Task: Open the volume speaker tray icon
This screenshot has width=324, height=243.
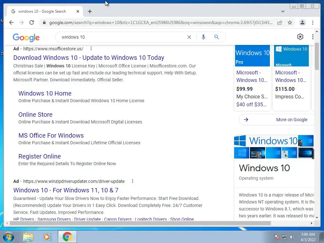Action: [x=292, y=237]
